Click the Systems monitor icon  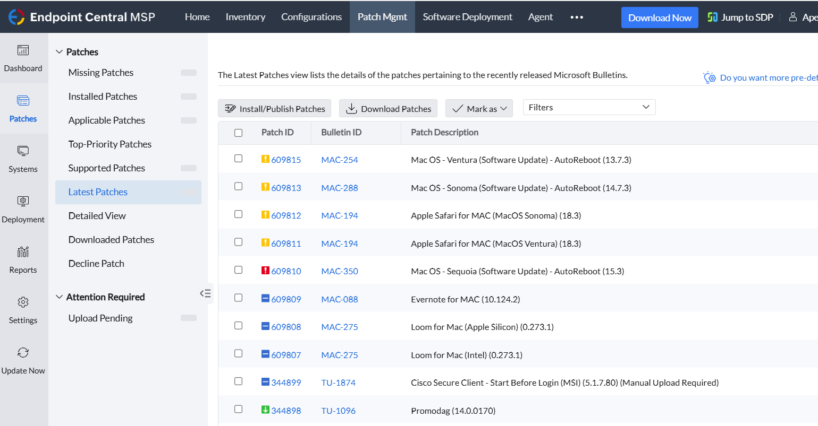pyautogui.click(x=23, y=151)
